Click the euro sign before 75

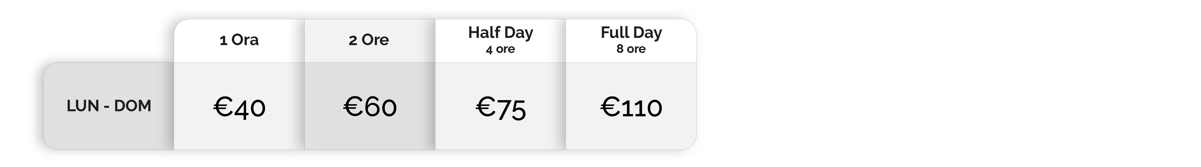(485, 107)
